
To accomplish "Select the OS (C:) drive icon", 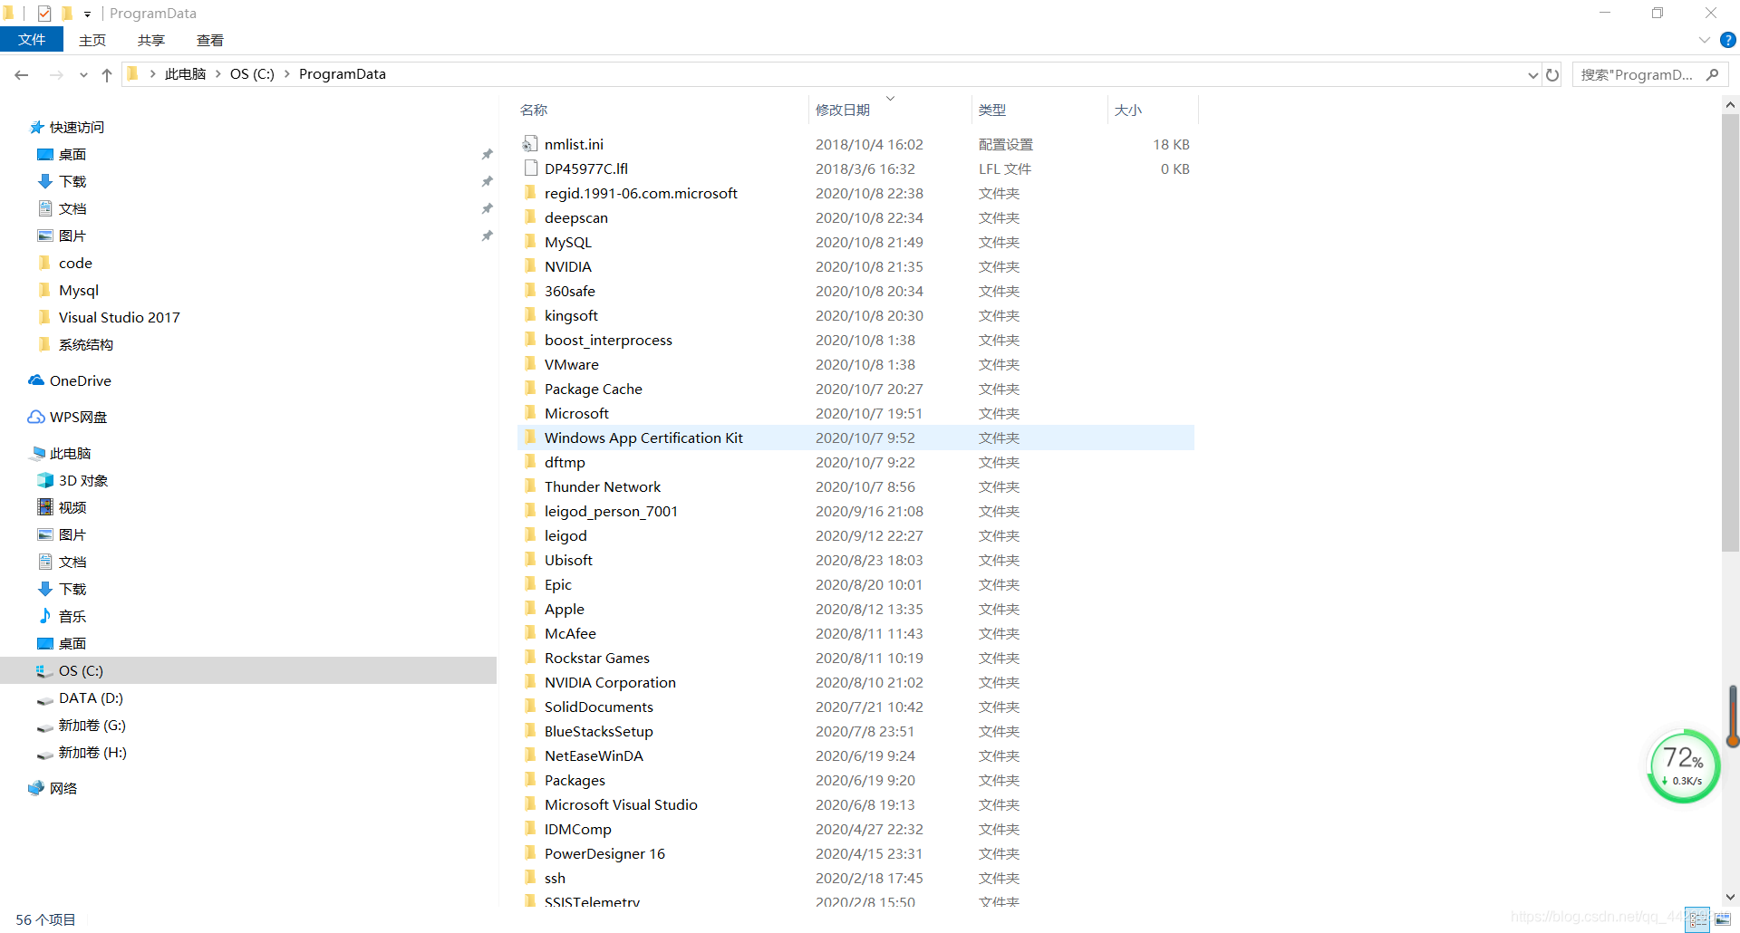I will pyautogui.click(x=45, y=671).
